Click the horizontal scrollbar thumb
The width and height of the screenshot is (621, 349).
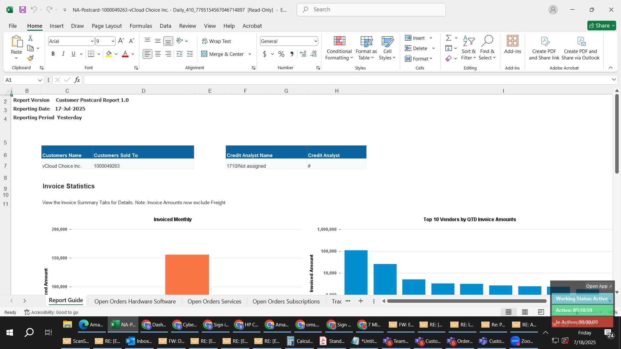(x=467, y=301)
